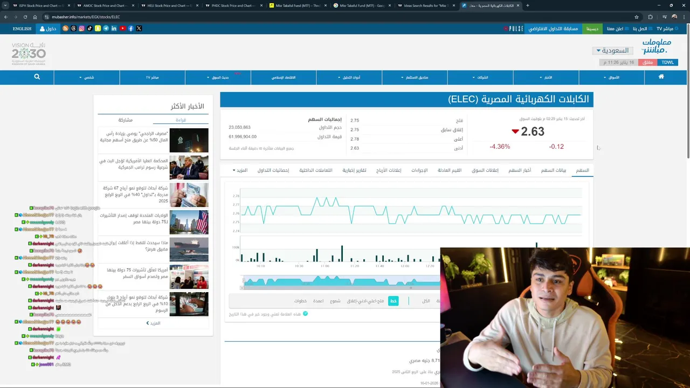Viewport: 690px width, 388px height.
Task: Click the news marker legend icon below chart
Action: pos(305,313)
